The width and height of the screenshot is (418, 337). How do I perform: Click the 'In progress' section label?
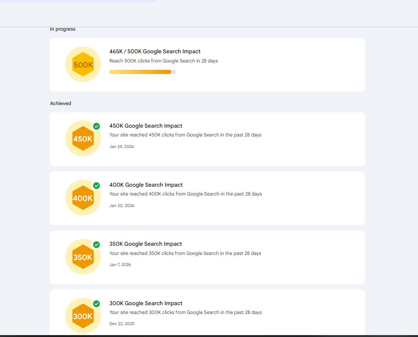(x=63, y=29)
